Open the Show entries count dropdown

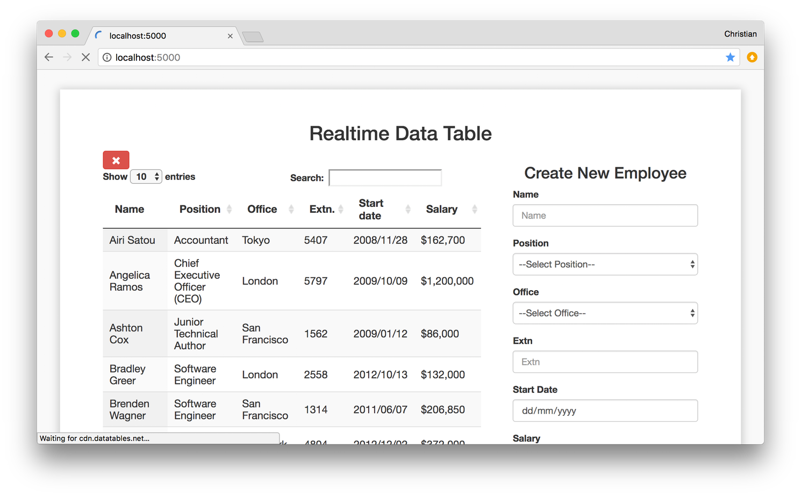(x=146, y=177)
